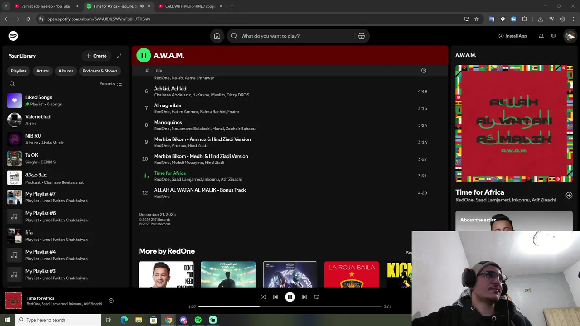Open My Playlist #4
The image size is (580, 326).
pyautogui.click(x=65, y=255)
